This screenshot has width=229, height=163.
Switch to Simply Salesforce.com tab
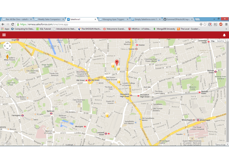click(x=146, y=19)
